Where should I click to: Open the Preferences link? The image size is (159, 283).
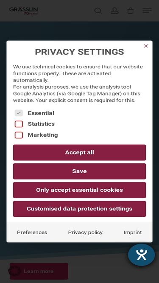(x=32, y=232)
